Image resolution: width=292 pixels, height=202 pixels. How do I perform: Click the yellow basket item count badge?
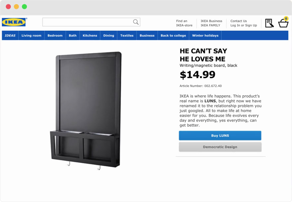pos(286,19)
